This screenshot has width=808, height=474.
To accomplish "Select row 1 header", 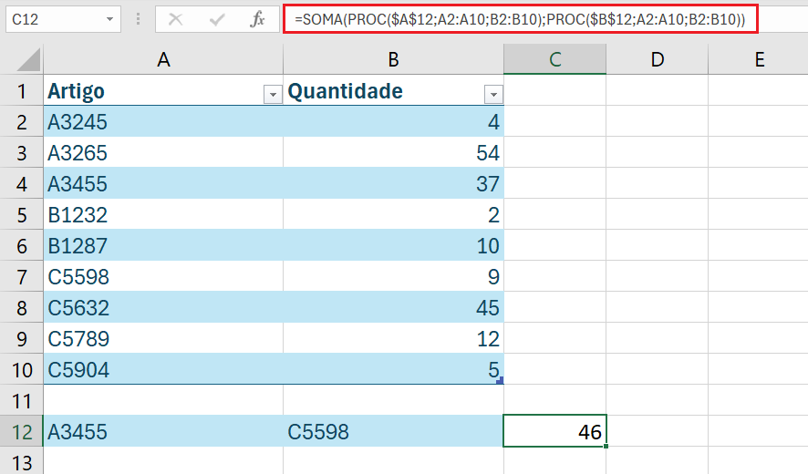I will point(22,90).
